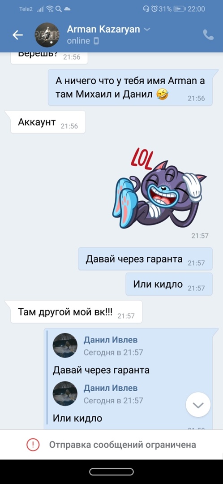Open Arman Kazaryan's profile avatar
Screen dimensions: 223x484
pyautogui.click(x=47, y=35)
